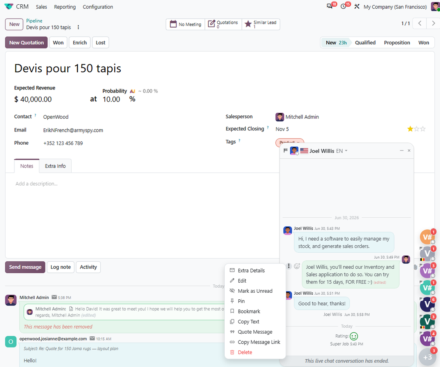Click Mitchell Admin avatar in chatter
Screen dimensions: 440x367
coord(11,300)
